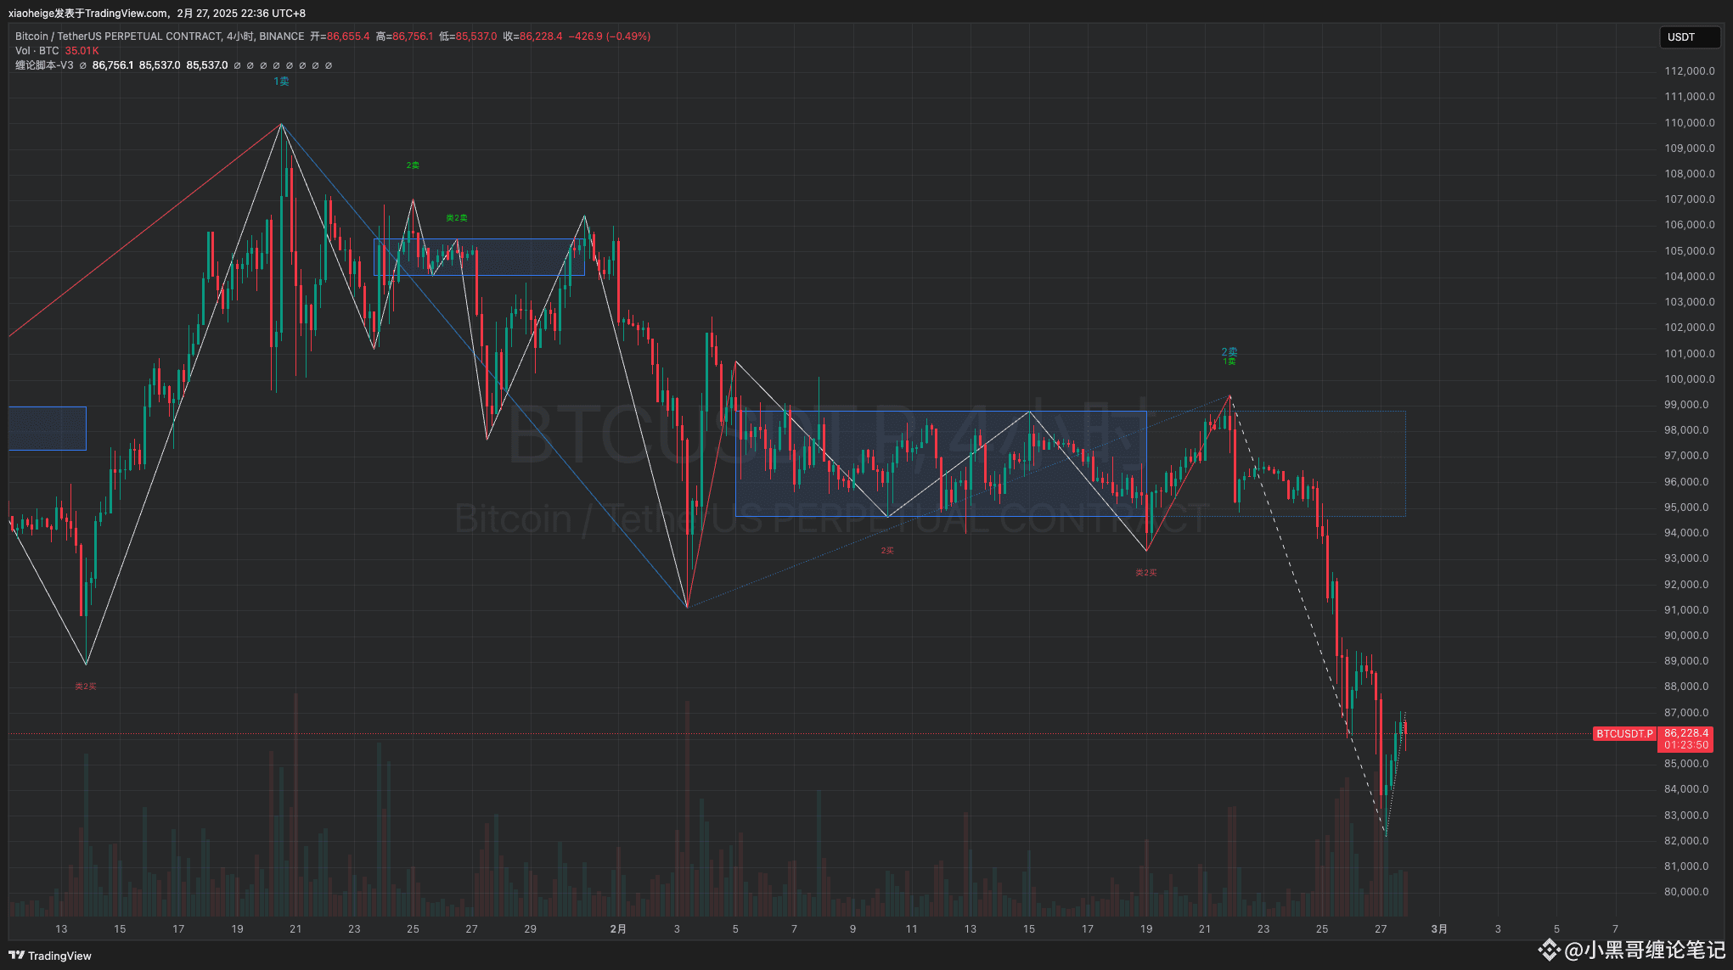Click the date 29 on the time axis
This screenshot has width=1733, height=970.
(x=530, y=929)
